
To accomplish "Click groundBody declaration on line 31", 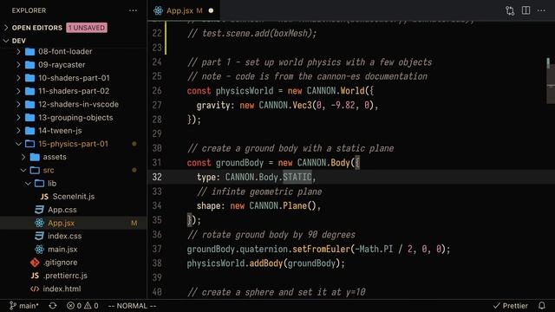I will [x=239, y=163].
